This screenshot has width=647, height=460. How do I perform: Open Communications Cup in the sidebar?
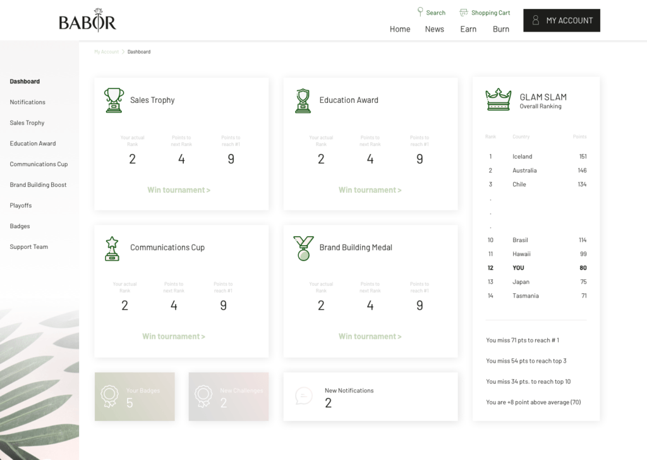[39, 164]
